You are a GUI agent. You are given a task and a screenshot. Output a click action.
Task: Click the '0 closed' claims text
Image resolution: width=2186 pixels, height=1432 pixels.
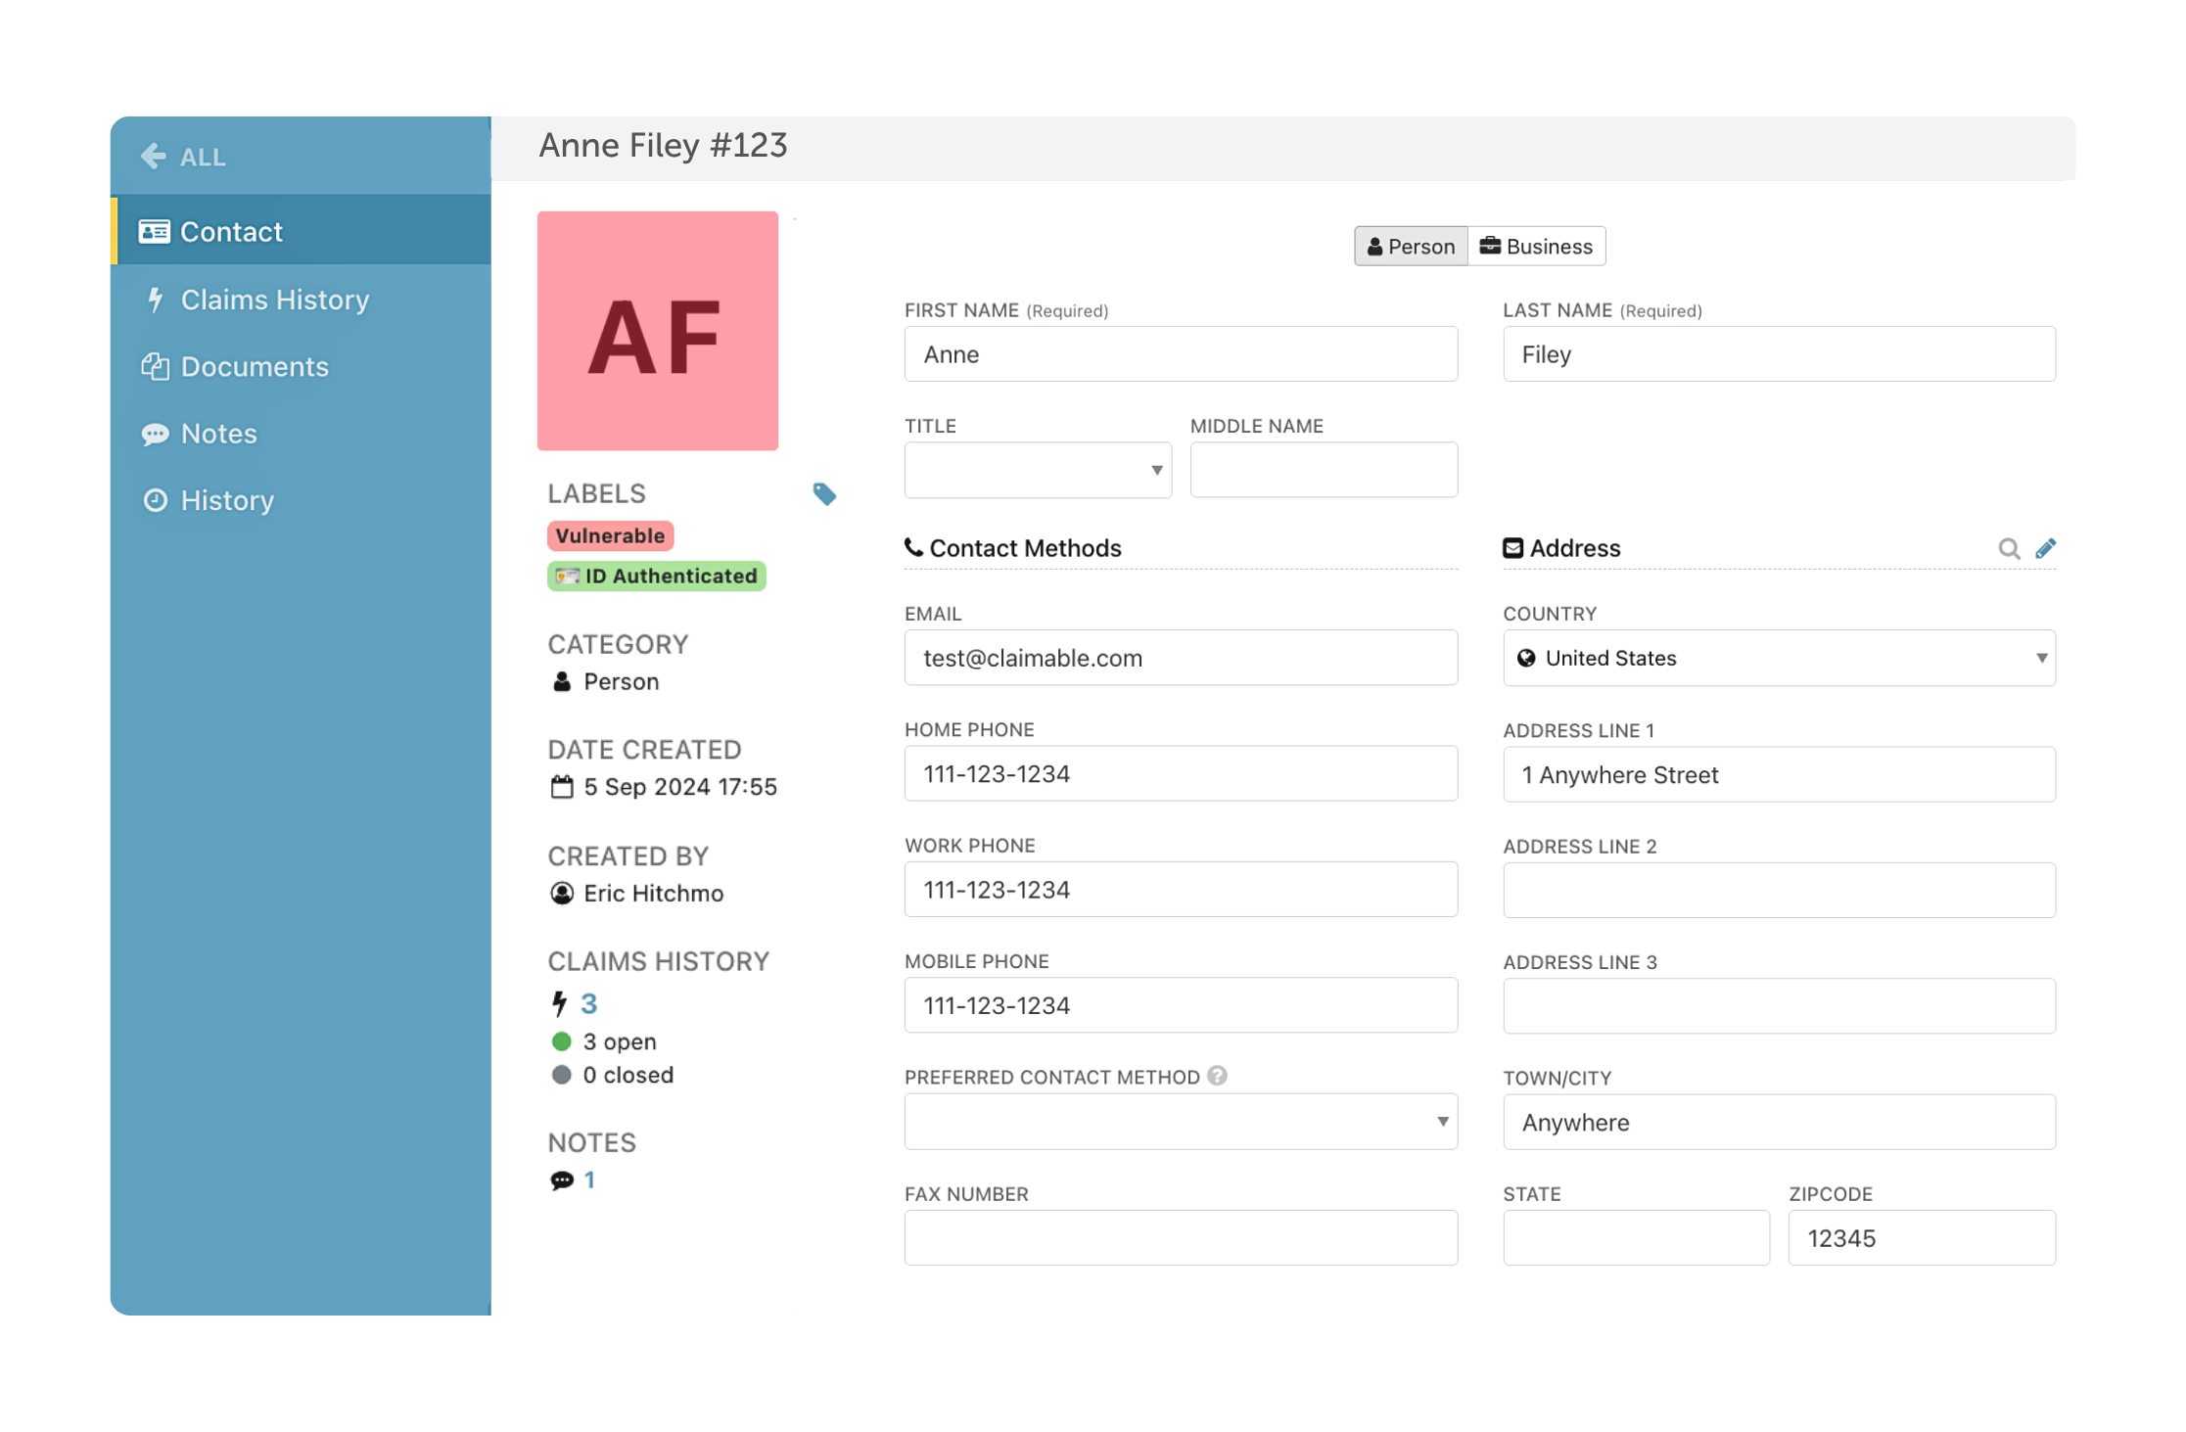coord(628,1075)
